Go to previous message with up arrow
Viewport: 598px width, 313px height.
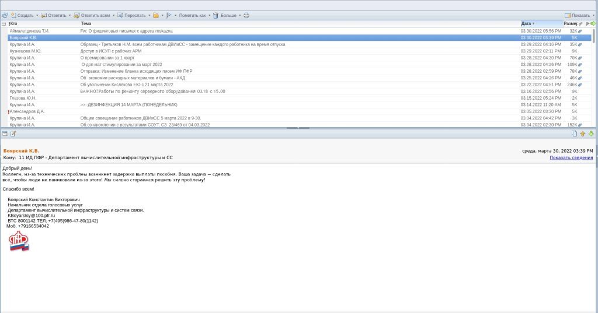582,133
